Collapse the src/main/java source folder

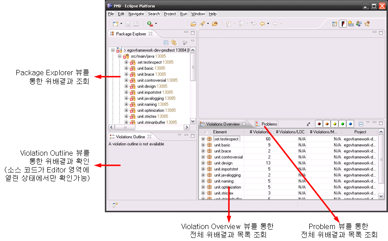120,57
